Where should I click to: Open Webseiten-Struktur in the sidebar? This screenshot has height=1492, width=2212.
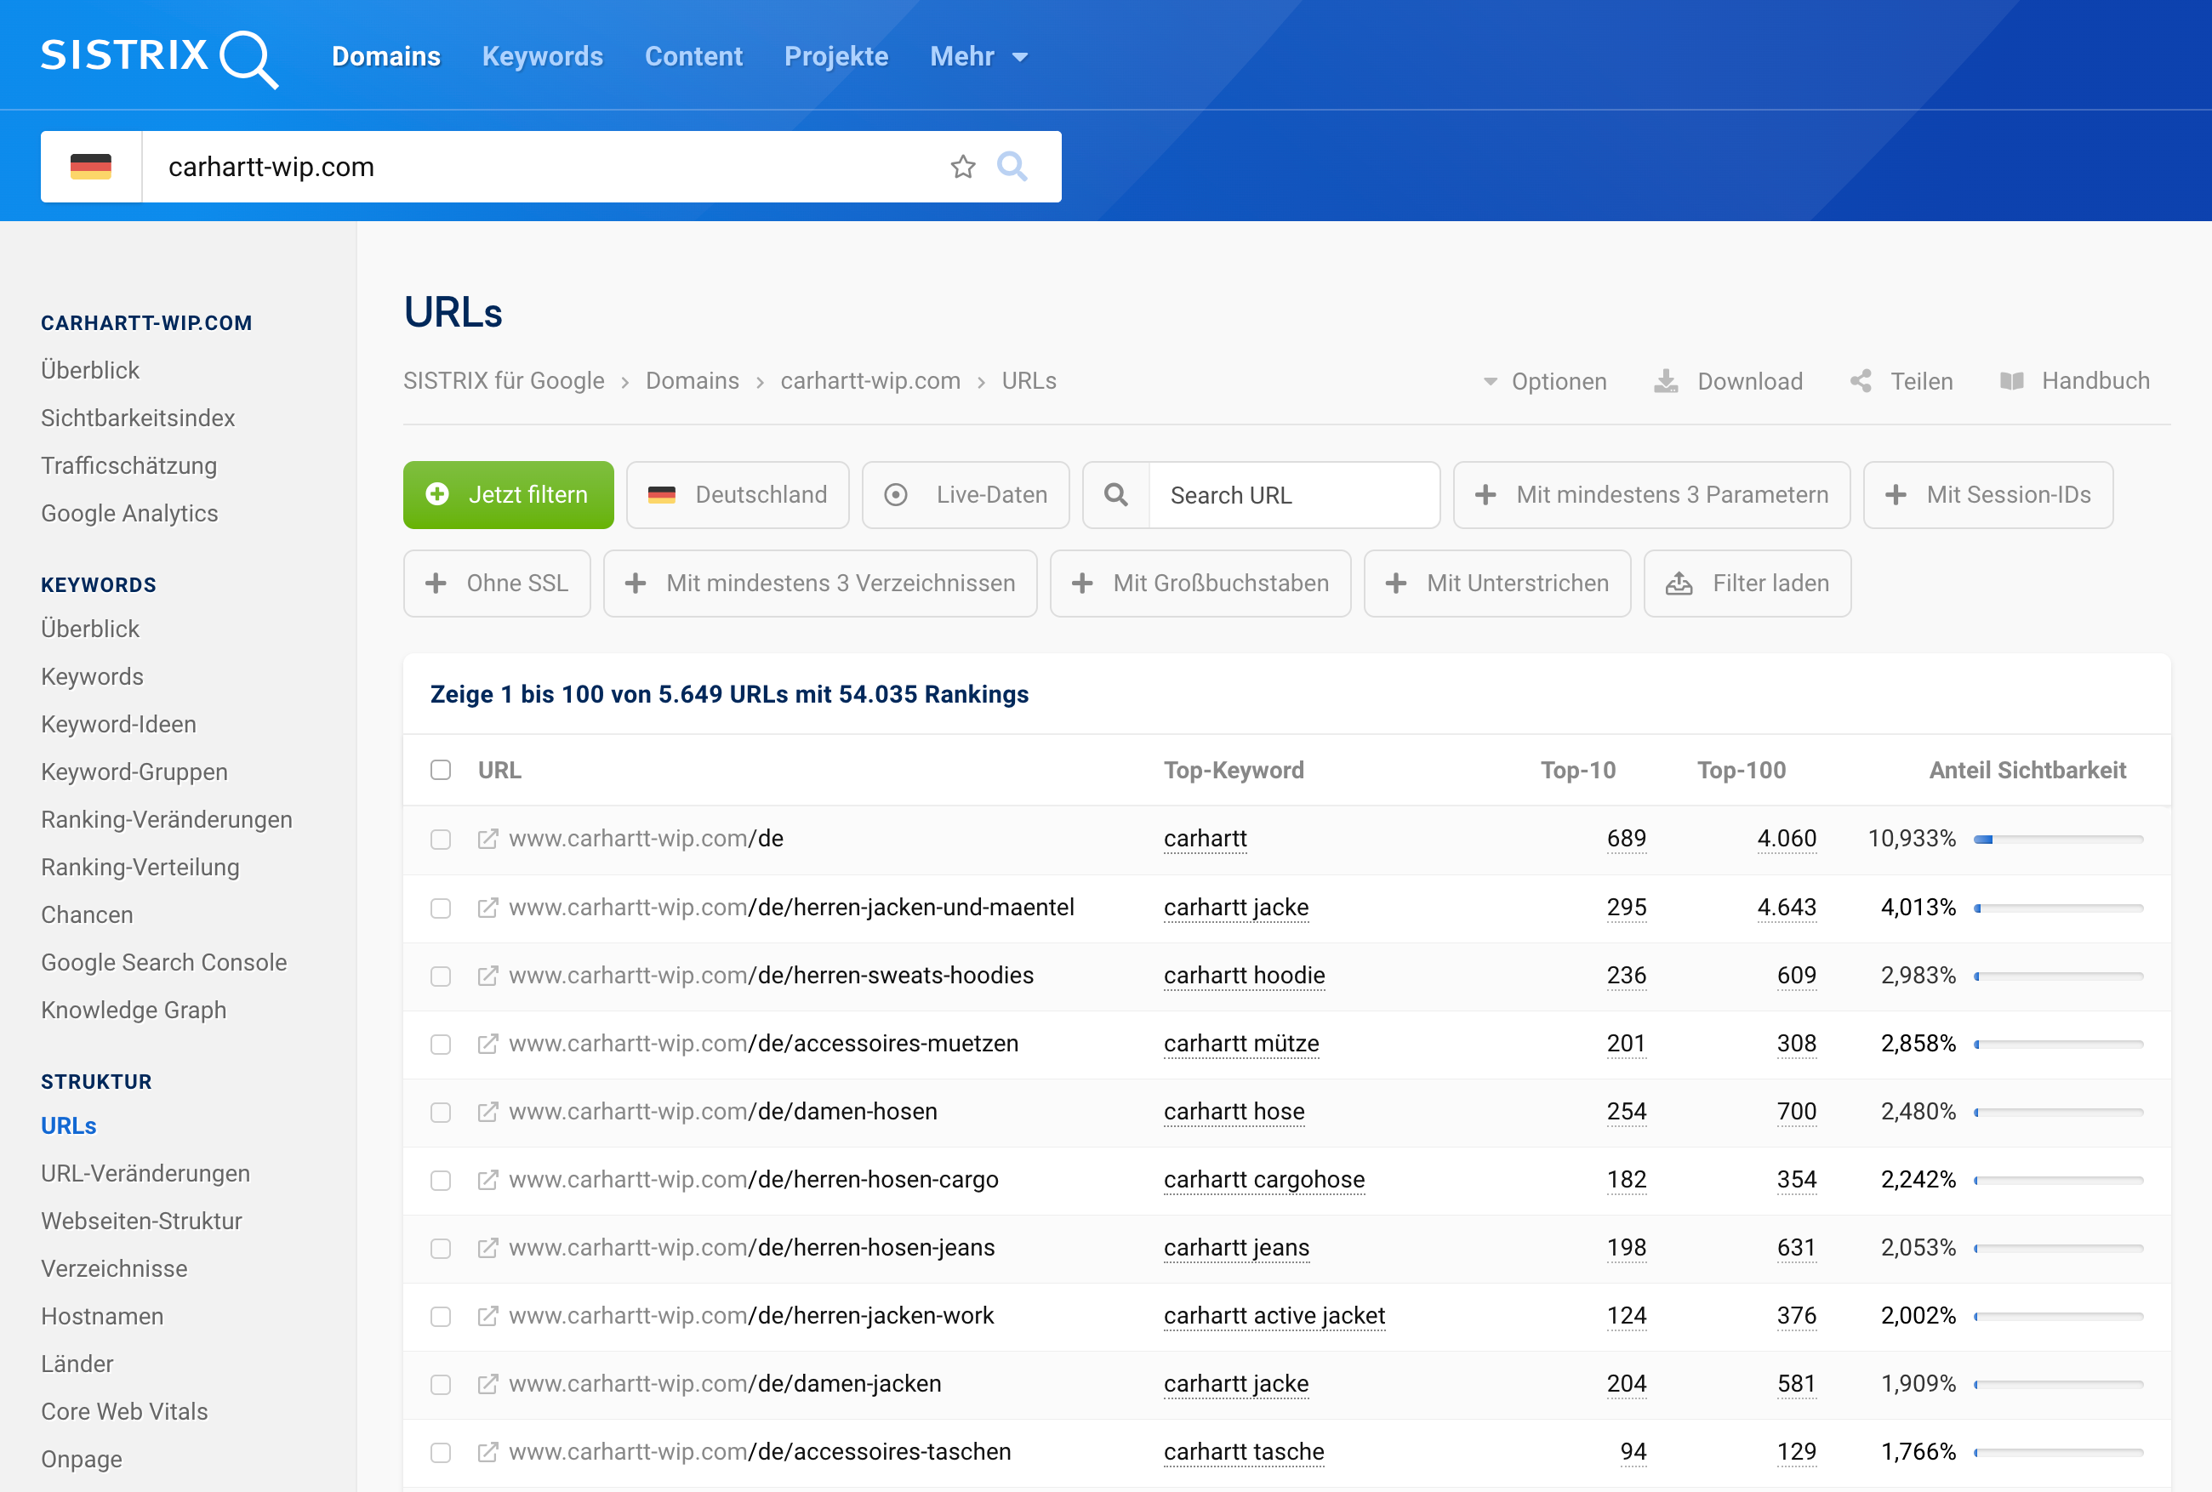point(142,1221)
